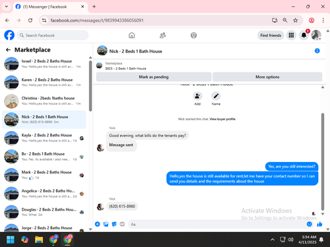
Task: Open Facebook home via the logo
Action: (x=9, y=35)
